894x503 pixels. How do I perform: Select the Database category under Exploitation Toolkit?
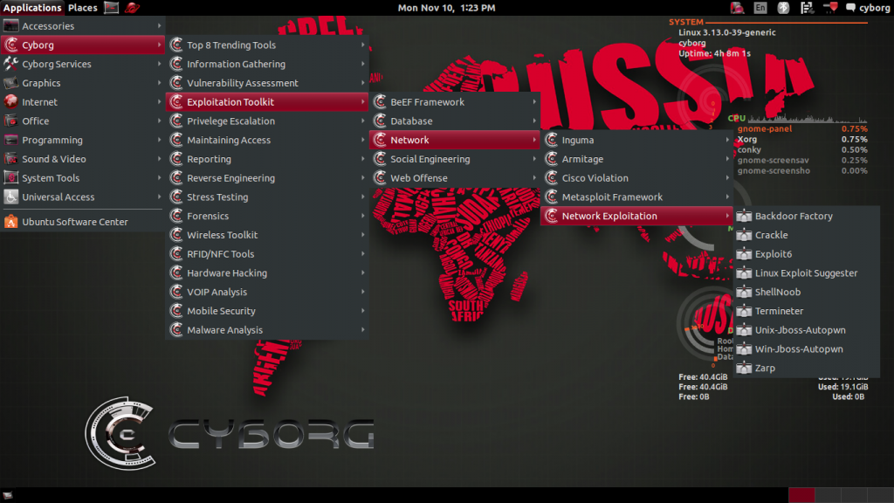(414, 121)
